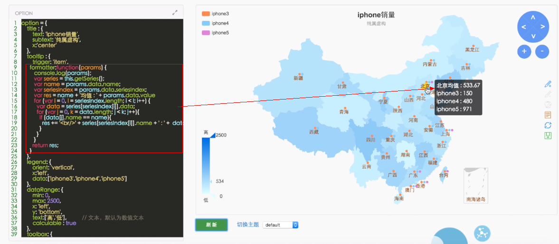Undo last mark line with greyed pencil icon
Screen dimensions: 559x244
[x=548, y=95]
